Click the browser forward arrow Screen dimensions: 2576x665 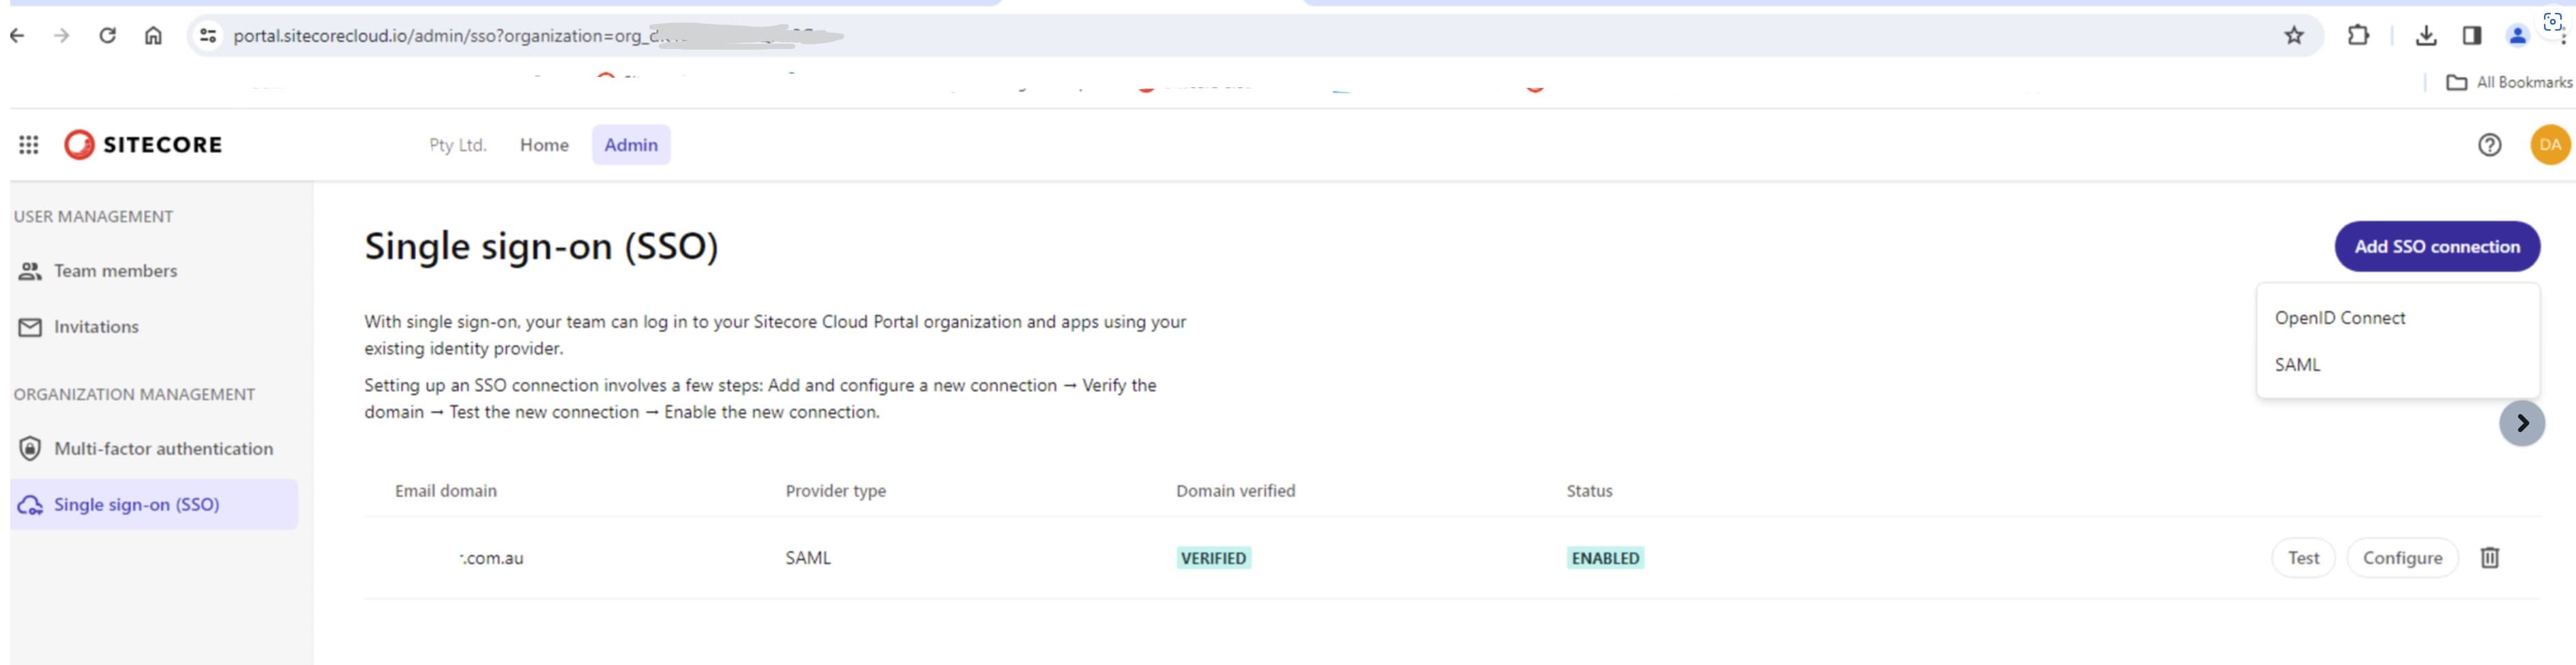click(62, 36)
